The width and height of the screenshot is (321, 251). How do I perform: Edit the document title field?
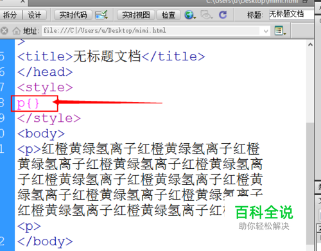(x=291, y=14)
